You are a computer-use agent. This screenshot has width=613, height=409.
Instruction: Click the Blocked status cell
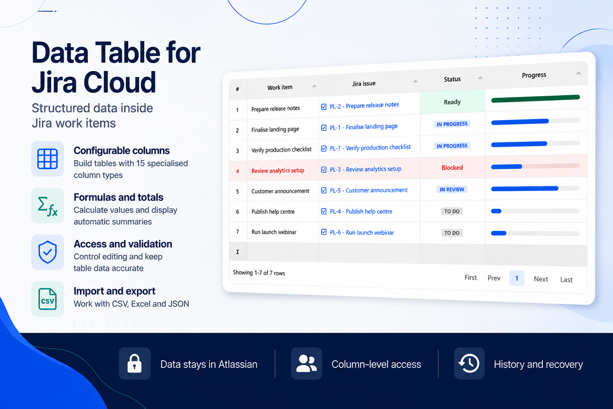pos(452,167)
